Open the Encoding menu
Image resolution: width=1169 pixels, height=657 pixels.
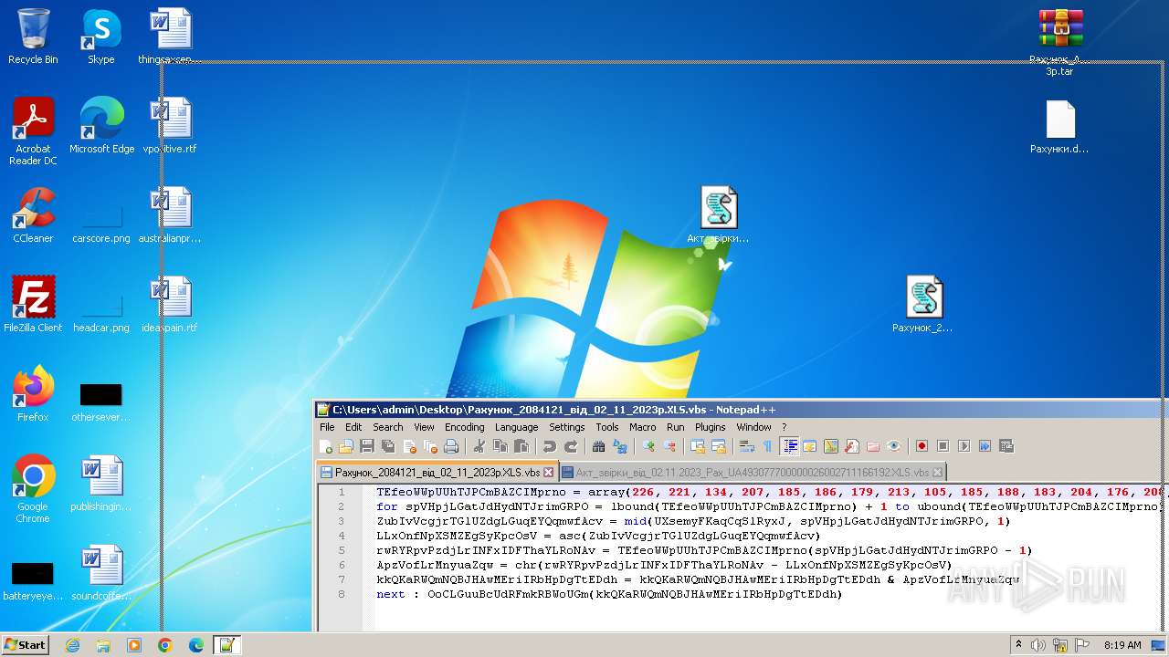click(464, 427)
